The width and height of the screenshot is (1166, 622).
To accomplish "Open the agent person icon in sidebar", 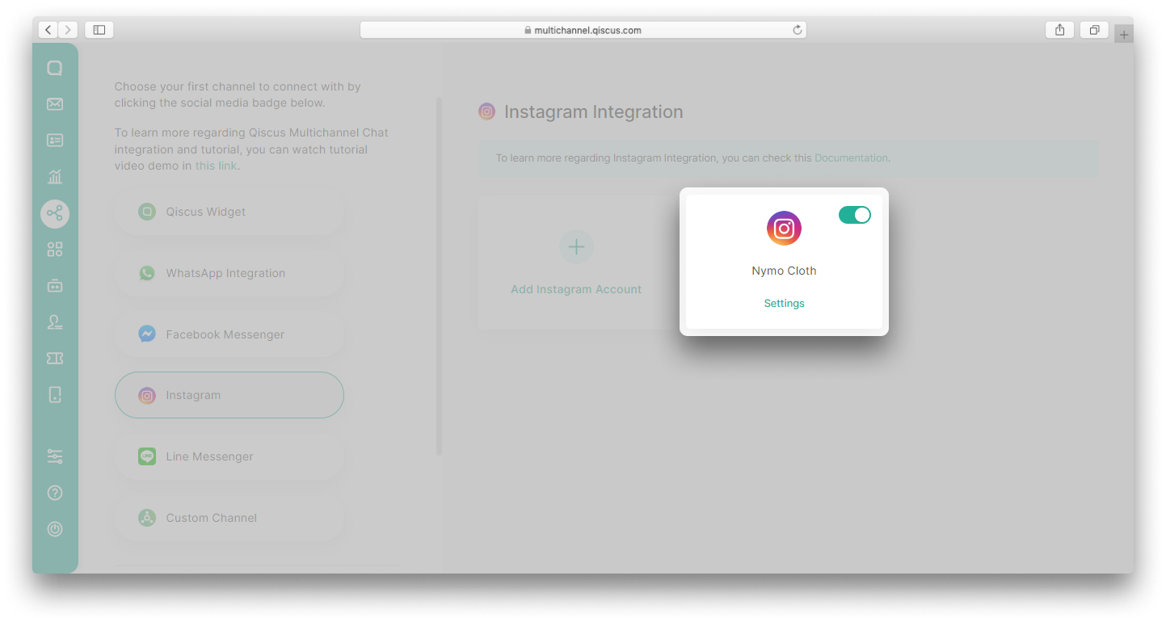I will (55, 322).
